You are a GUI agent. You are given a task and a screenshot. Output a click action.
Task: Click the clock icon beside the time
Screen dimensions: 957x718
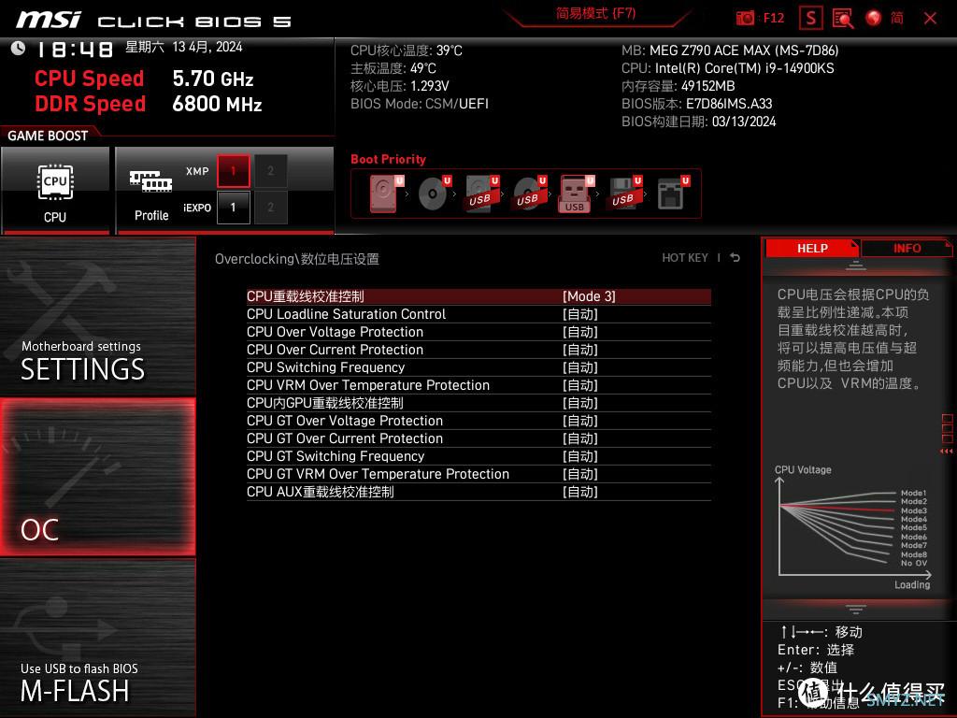tap(18, 48)
